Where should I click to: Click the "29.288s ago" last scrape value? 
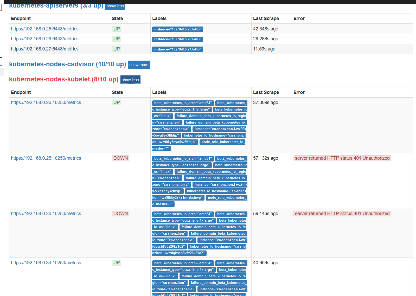pyautogui.click(x=266, y=39)
